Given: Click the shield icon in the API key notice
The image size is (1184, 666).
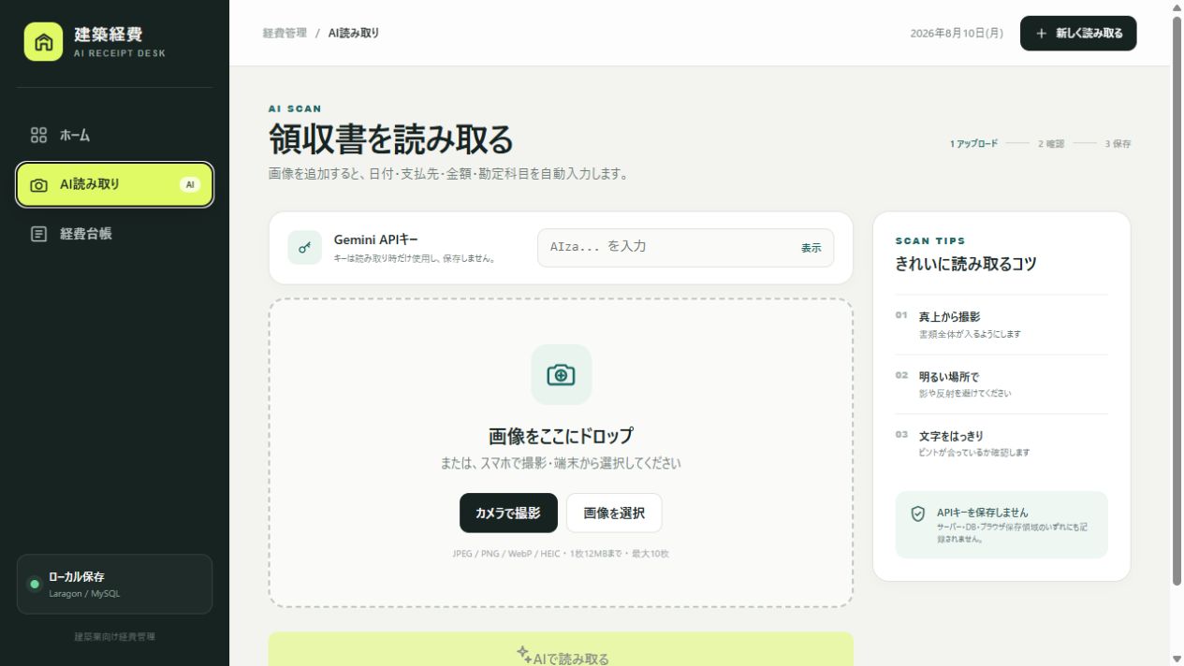Looking at the screenshot, I should pos(918,514).
